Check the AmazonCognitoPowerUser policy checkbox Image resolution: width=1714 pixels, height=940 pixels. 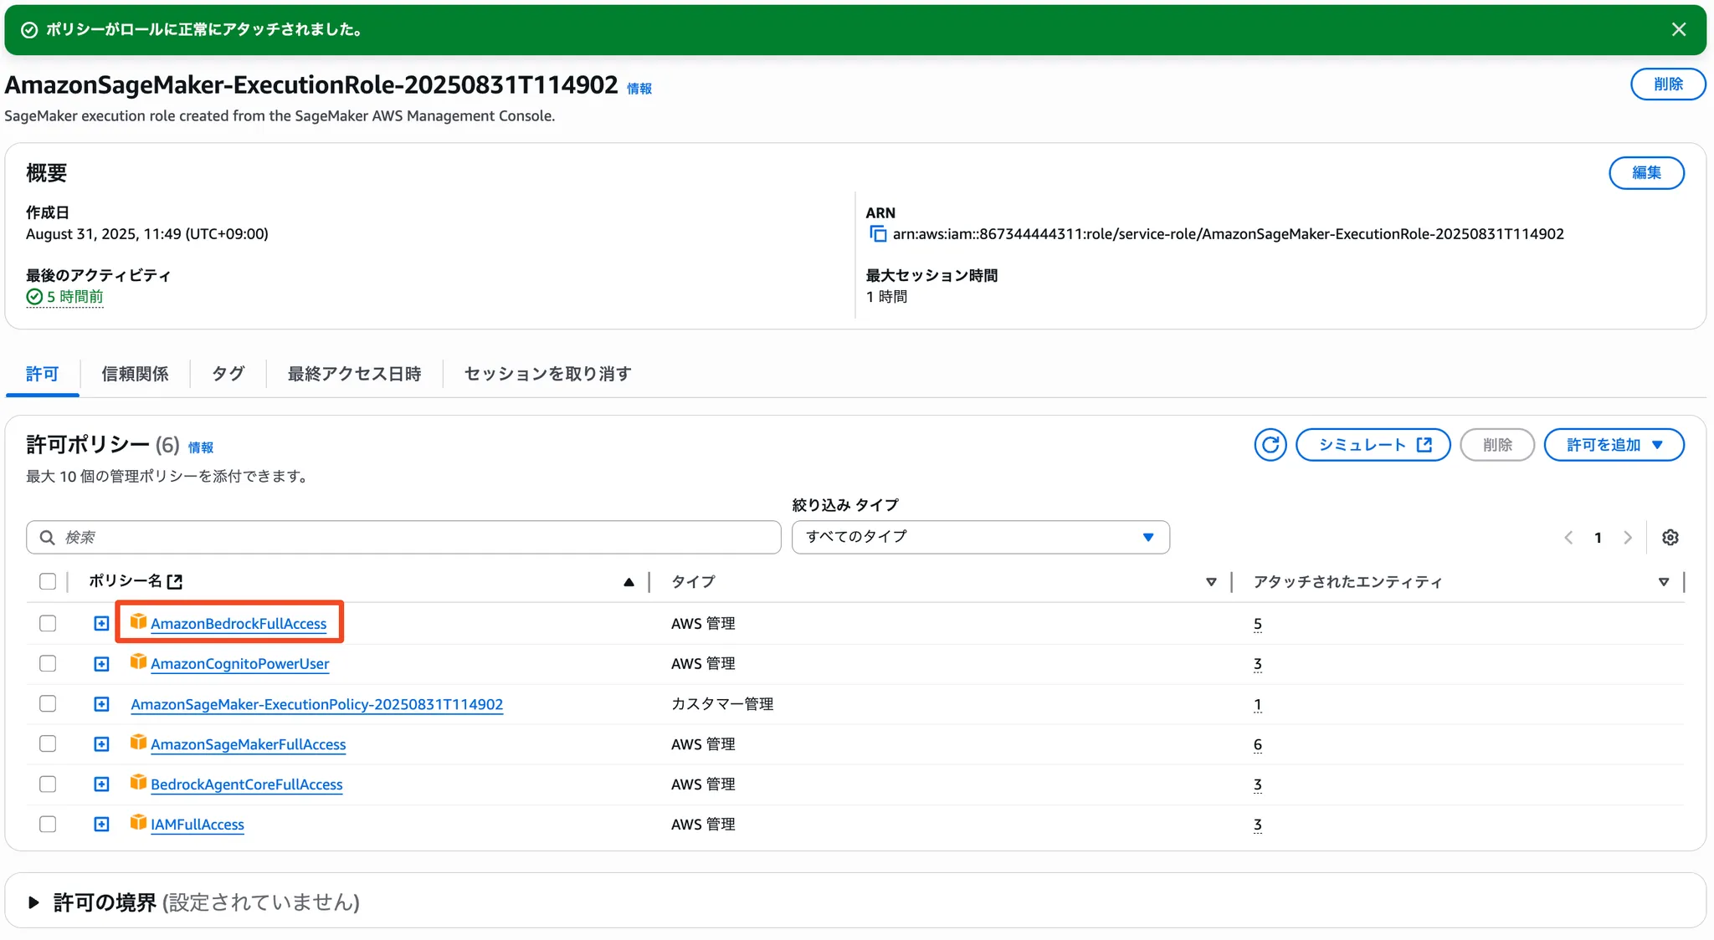48,664
